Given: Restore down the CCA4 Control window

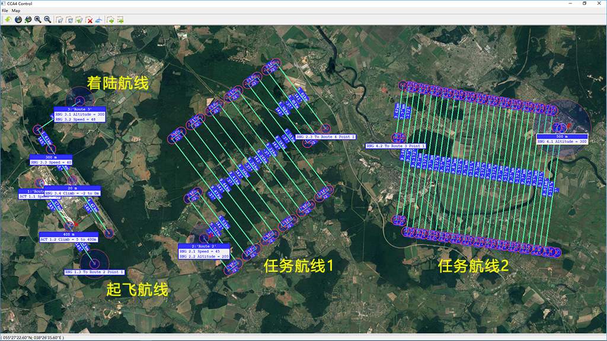Looking at the screenshot, I should [584, 4].
